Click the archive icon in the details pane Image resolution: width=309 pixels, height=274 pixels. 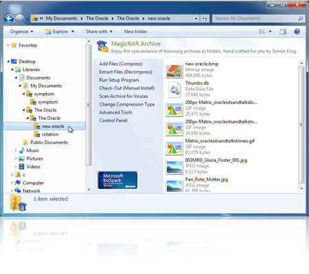18,203
